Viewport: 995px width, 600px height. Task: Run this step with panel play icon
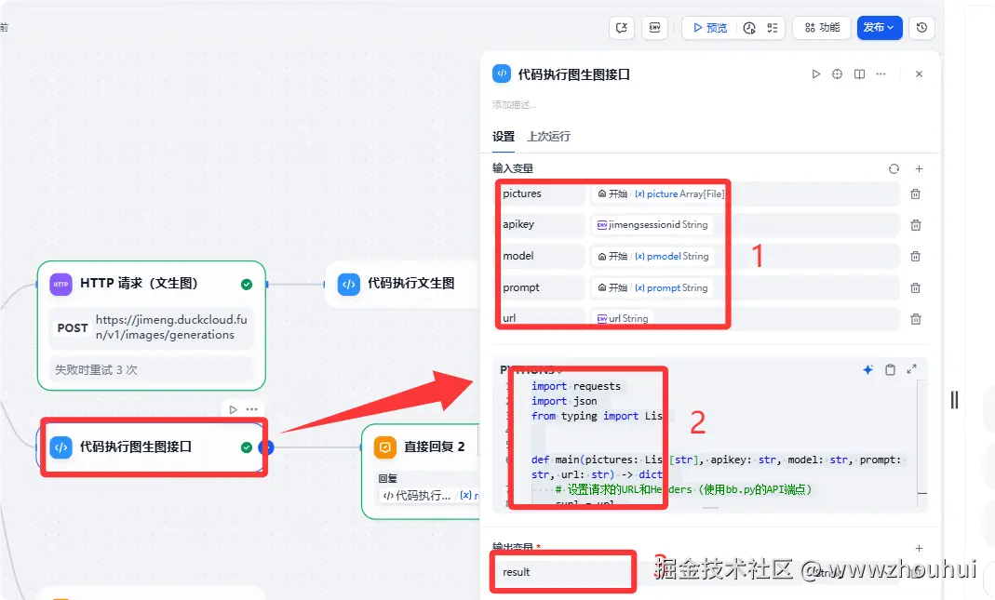816,74
